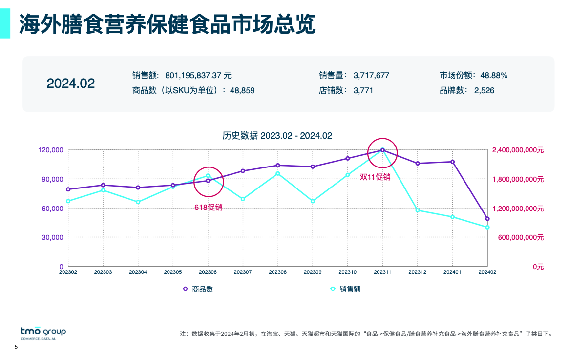
Task: Click the tmo group logo
Action: pos(43,333)
